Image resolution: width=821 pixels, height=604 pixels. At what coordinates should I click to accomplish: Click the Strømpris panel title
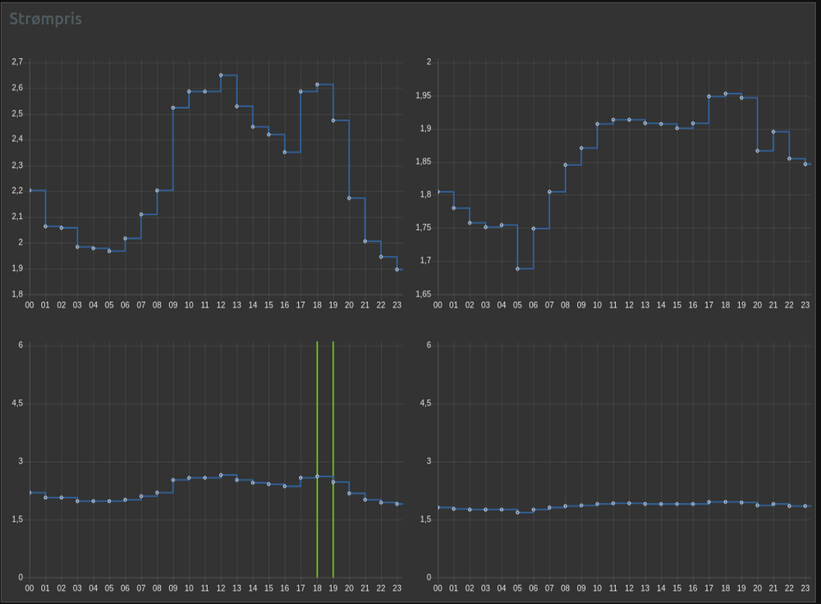click(x=45, y=19)
